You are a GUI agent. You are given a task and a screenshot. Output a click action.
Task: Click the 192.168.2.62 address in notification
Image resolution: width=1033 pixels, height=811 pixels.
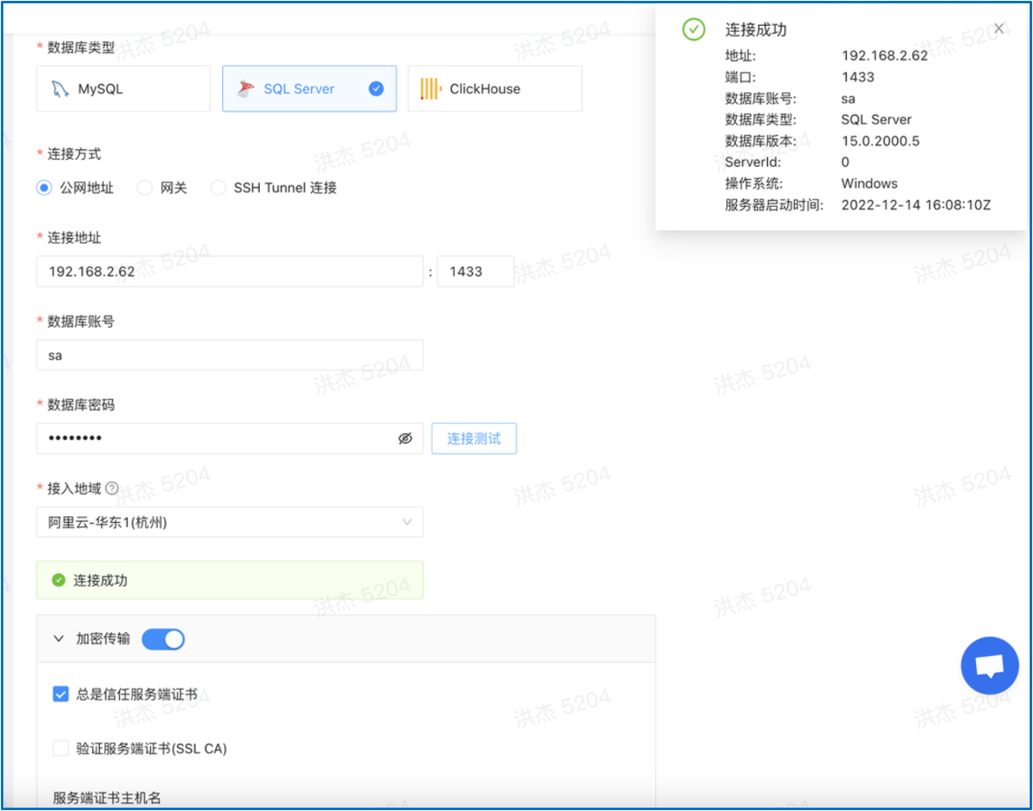click(885, 56)
